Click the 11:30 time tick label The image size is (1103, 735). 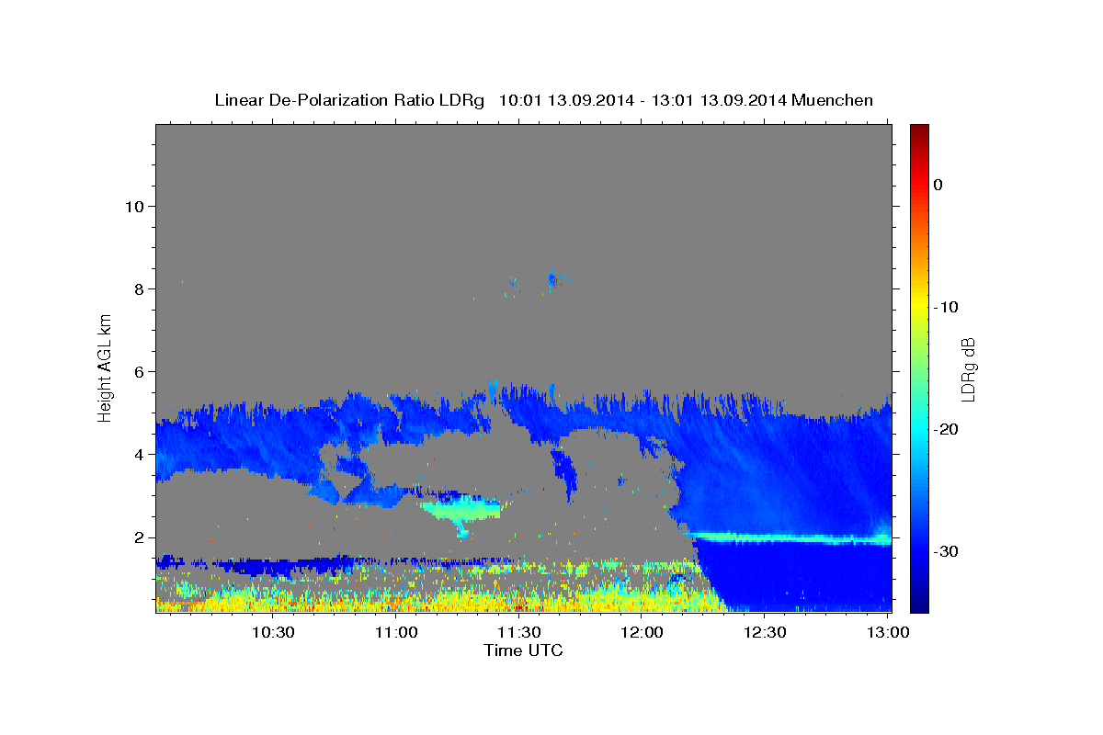(x=518, y=632)
